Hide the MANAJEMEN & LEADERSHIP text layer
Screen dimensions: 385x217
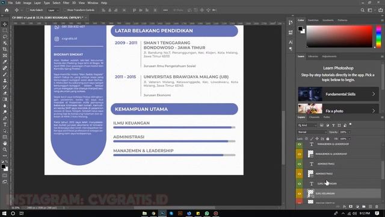pos(300,144)
